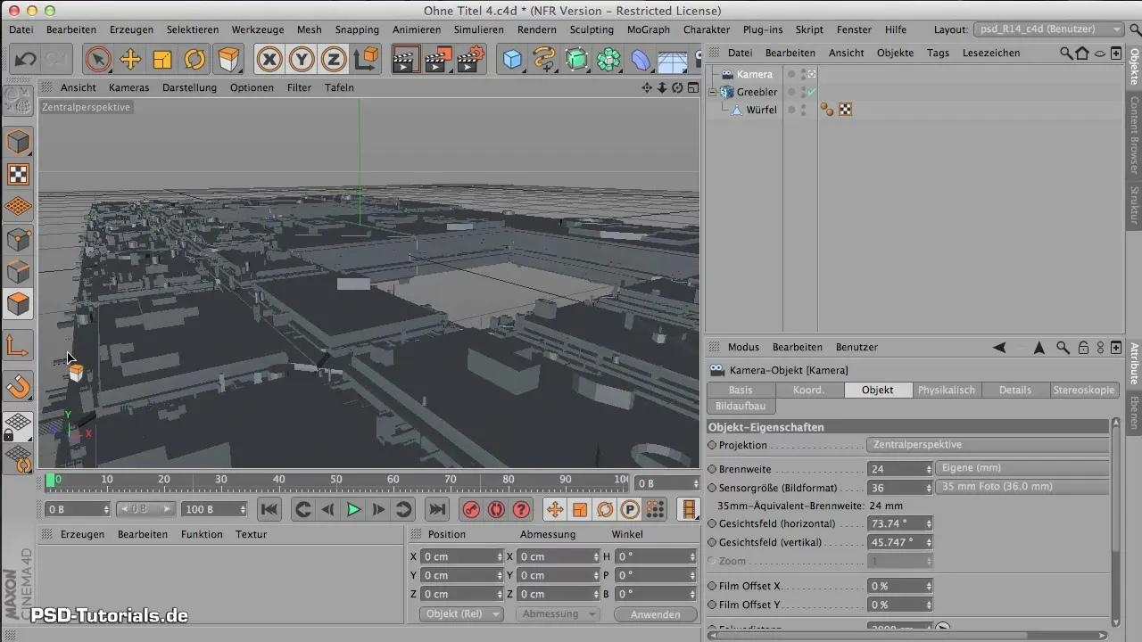Jump to the animation end
This screenshot has width=1142, height=642.
pyautogui.click(x=436, y=510)
